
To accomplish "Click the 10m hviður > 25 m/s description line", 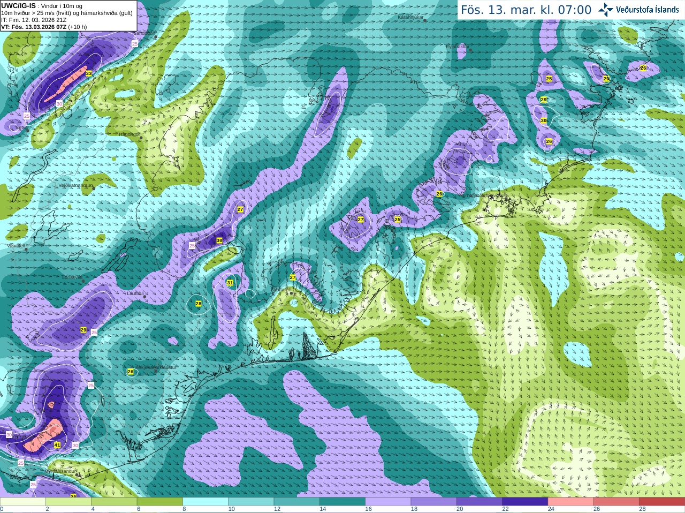I will (x=67, y=13).
